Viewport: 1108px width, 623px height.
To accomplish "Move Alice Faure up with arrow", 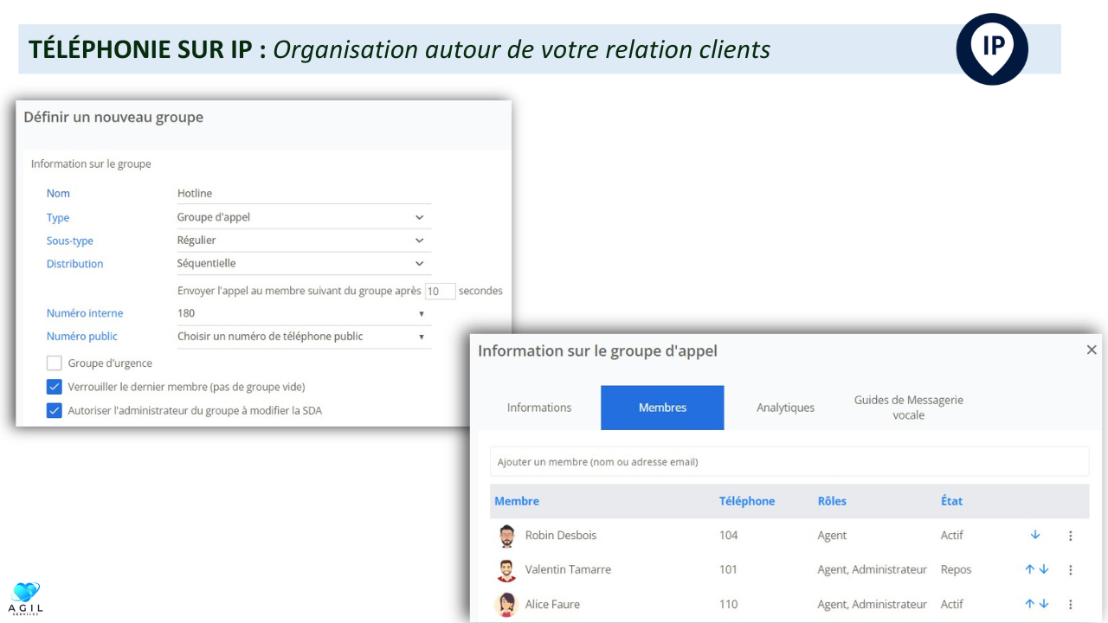I will point(1030,604).
